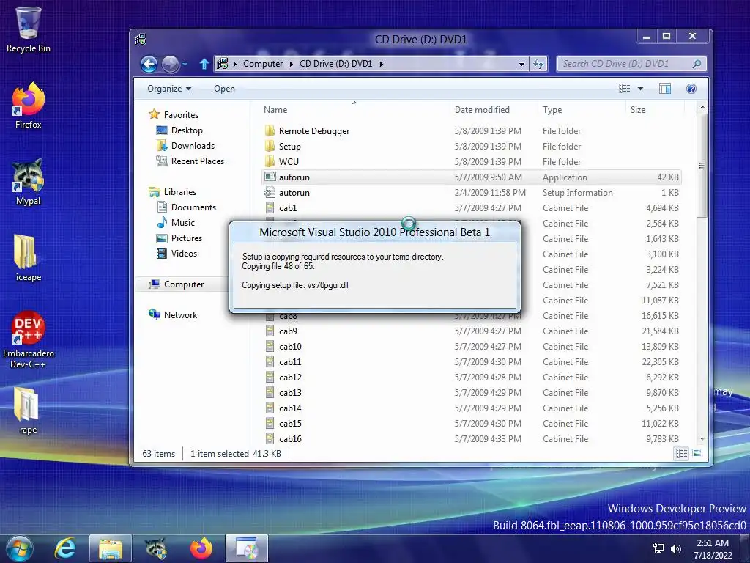This screenshot has width=750, height=563.
Task: Open the Mypal desktop shortcut
Action: click(29, 182)
